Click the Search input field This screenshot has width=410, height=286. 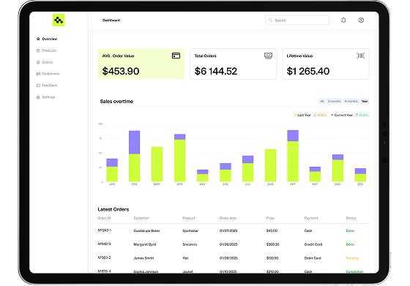click(297, 20)
